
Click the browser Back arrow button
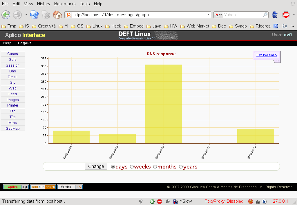pos(6,15)
